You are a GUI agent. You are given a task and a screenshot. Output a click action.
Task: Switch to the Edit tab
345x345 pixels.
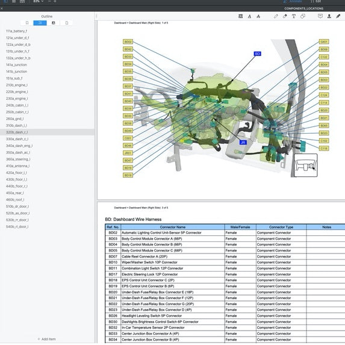tap(316, 1)
